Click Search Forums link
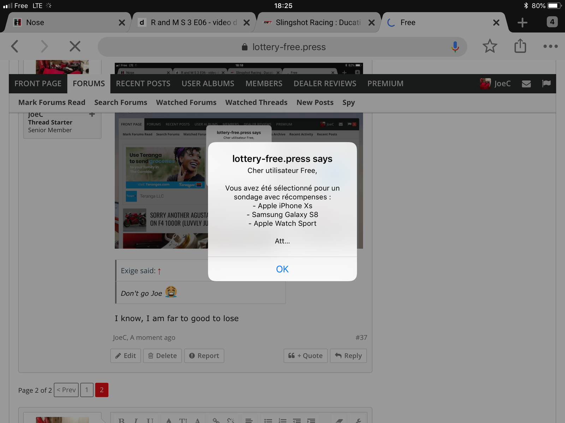This screenshot has width=565, height=423. 121,102
